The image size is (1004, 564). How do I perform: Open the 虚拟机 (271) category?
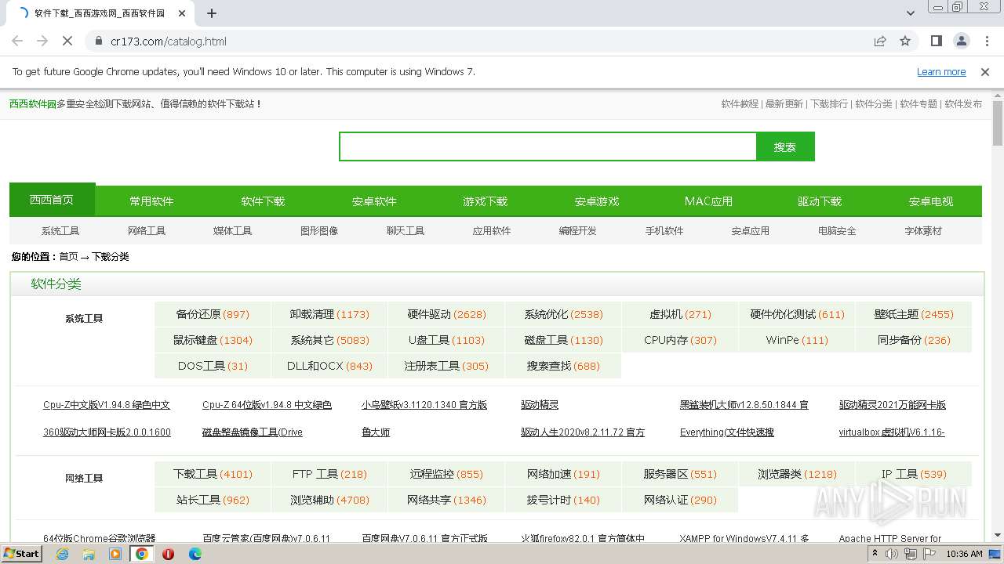[x=680, y=314]
